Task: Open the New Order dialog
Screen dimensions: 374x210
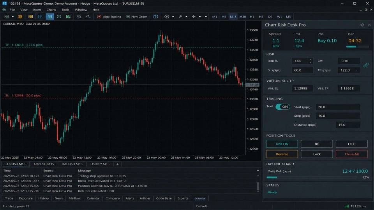Action: coord(136,17)
